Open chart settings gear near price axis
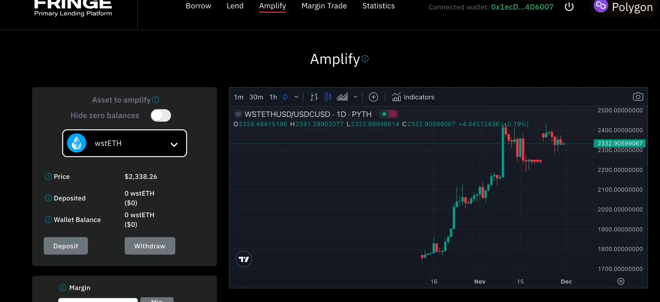This screenshot has width=660, height=302. [x=620, y=281]
